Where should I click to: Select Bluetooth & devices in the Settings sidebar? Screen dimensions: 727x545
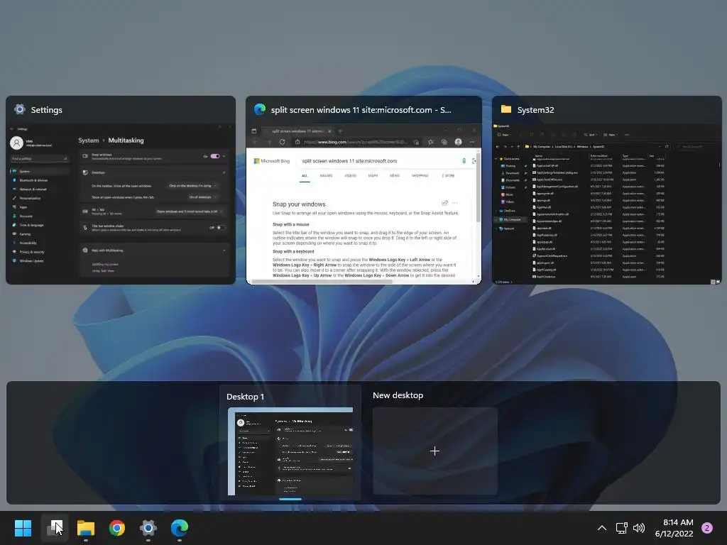pyautogui.click(x=40, y=180)
